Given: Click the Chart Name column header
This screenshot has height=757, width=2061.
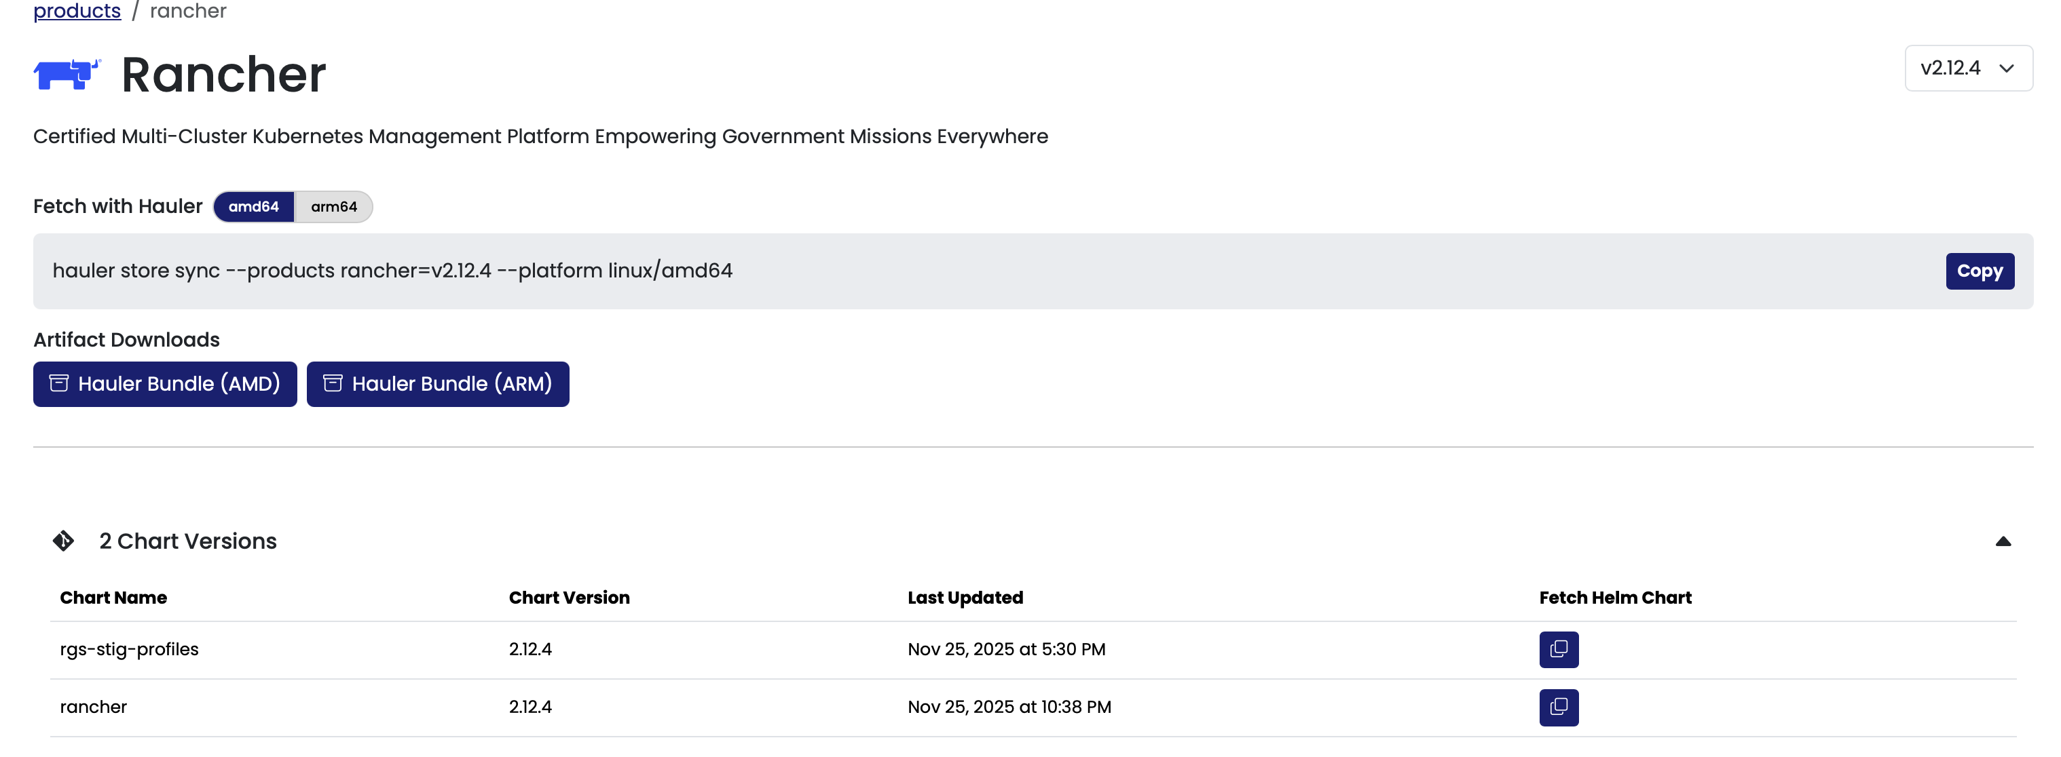Looking at the screenshot, I should pyautogui.click(x=113, y=597).
